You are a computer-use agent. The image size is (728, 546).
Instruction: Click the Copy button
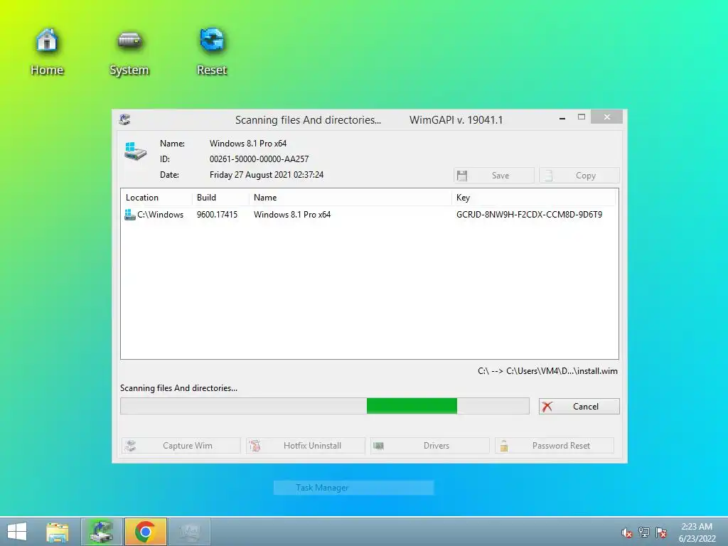click(579, 176)
